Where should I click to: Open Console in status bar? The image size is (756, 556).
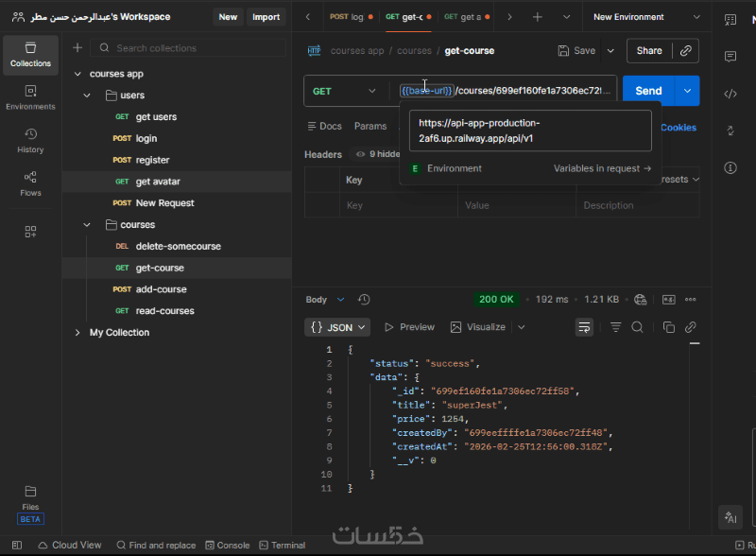click(x=228, y=546)
